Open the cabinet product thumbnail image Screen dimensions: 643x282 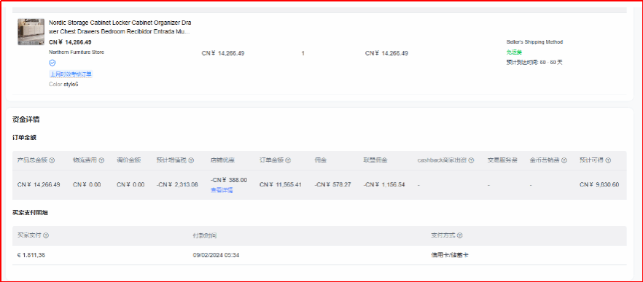coord(31,31)
